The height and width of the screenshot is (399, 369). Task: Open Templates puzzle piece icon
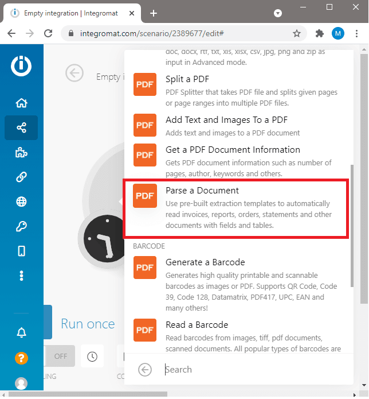[x=21, y=153]
